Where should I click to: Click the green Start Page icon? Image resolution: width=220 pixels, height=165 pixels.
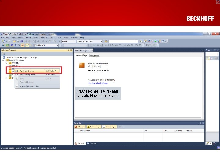click(x=156, y=41)
